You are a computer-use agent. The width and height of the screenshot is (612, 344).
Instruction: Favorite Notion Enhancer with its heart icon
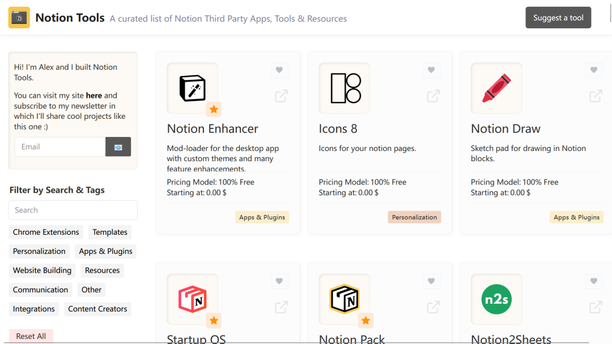279,70
